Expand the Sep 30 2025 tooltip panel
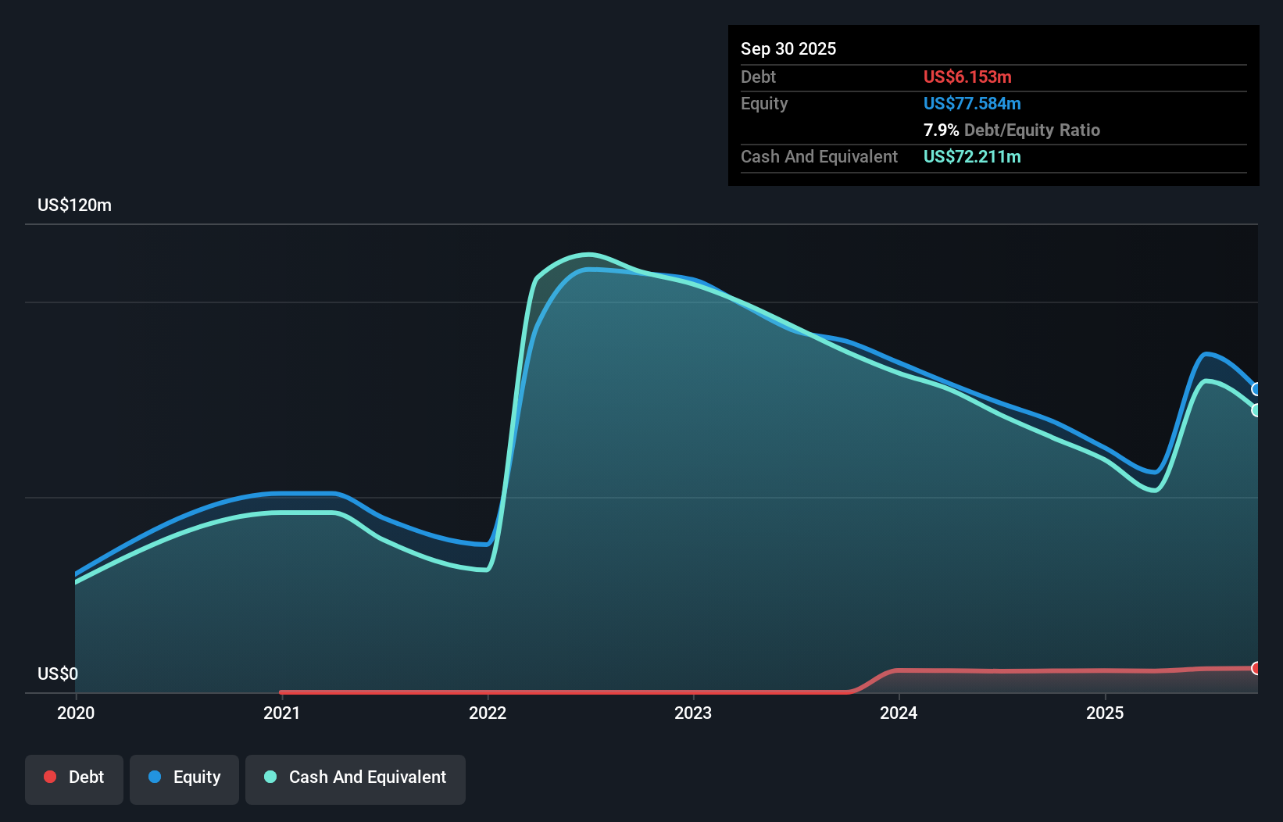Image resolution: width=1283 pixels, height=822 pixels. click(x=789, y=48)
